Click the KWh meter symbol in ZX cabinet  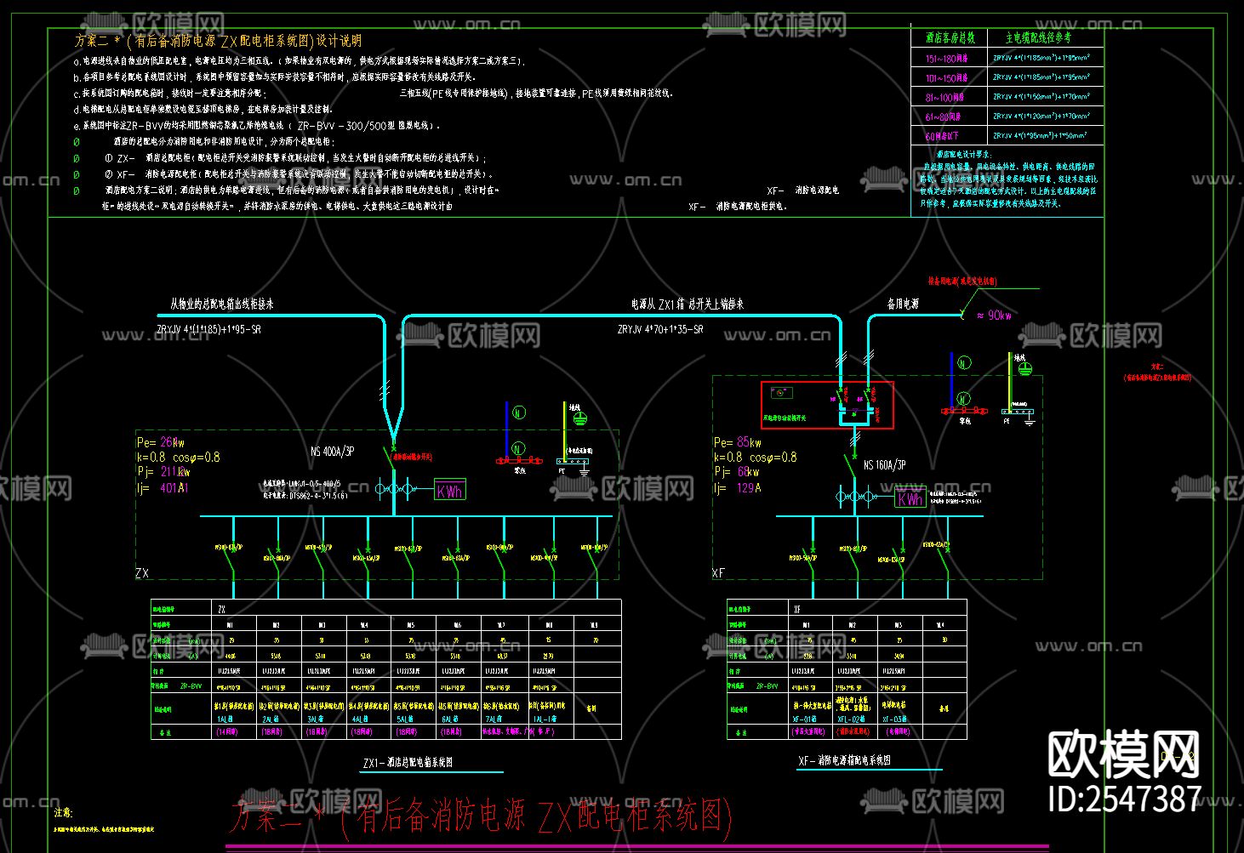pyautogui.click(x=449, y=491)
